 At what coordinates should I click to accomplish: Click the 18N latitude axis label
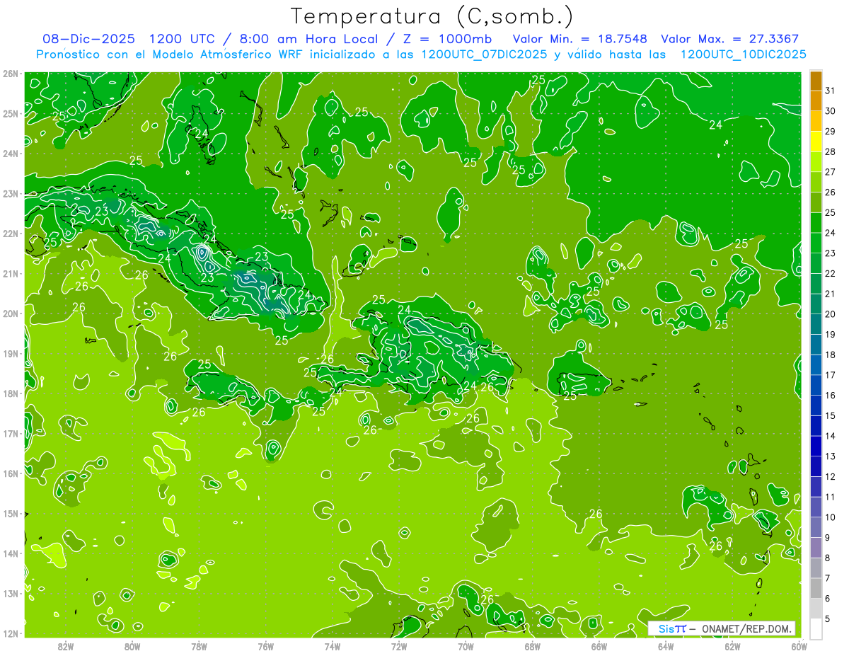pyautogui.click(x=10, y=393)
